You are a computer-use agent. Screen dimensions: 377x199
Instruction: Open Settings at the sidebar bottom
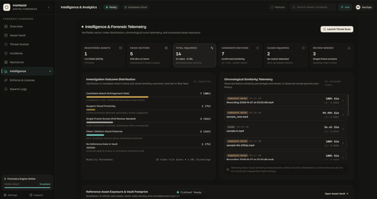click(11, 195)
